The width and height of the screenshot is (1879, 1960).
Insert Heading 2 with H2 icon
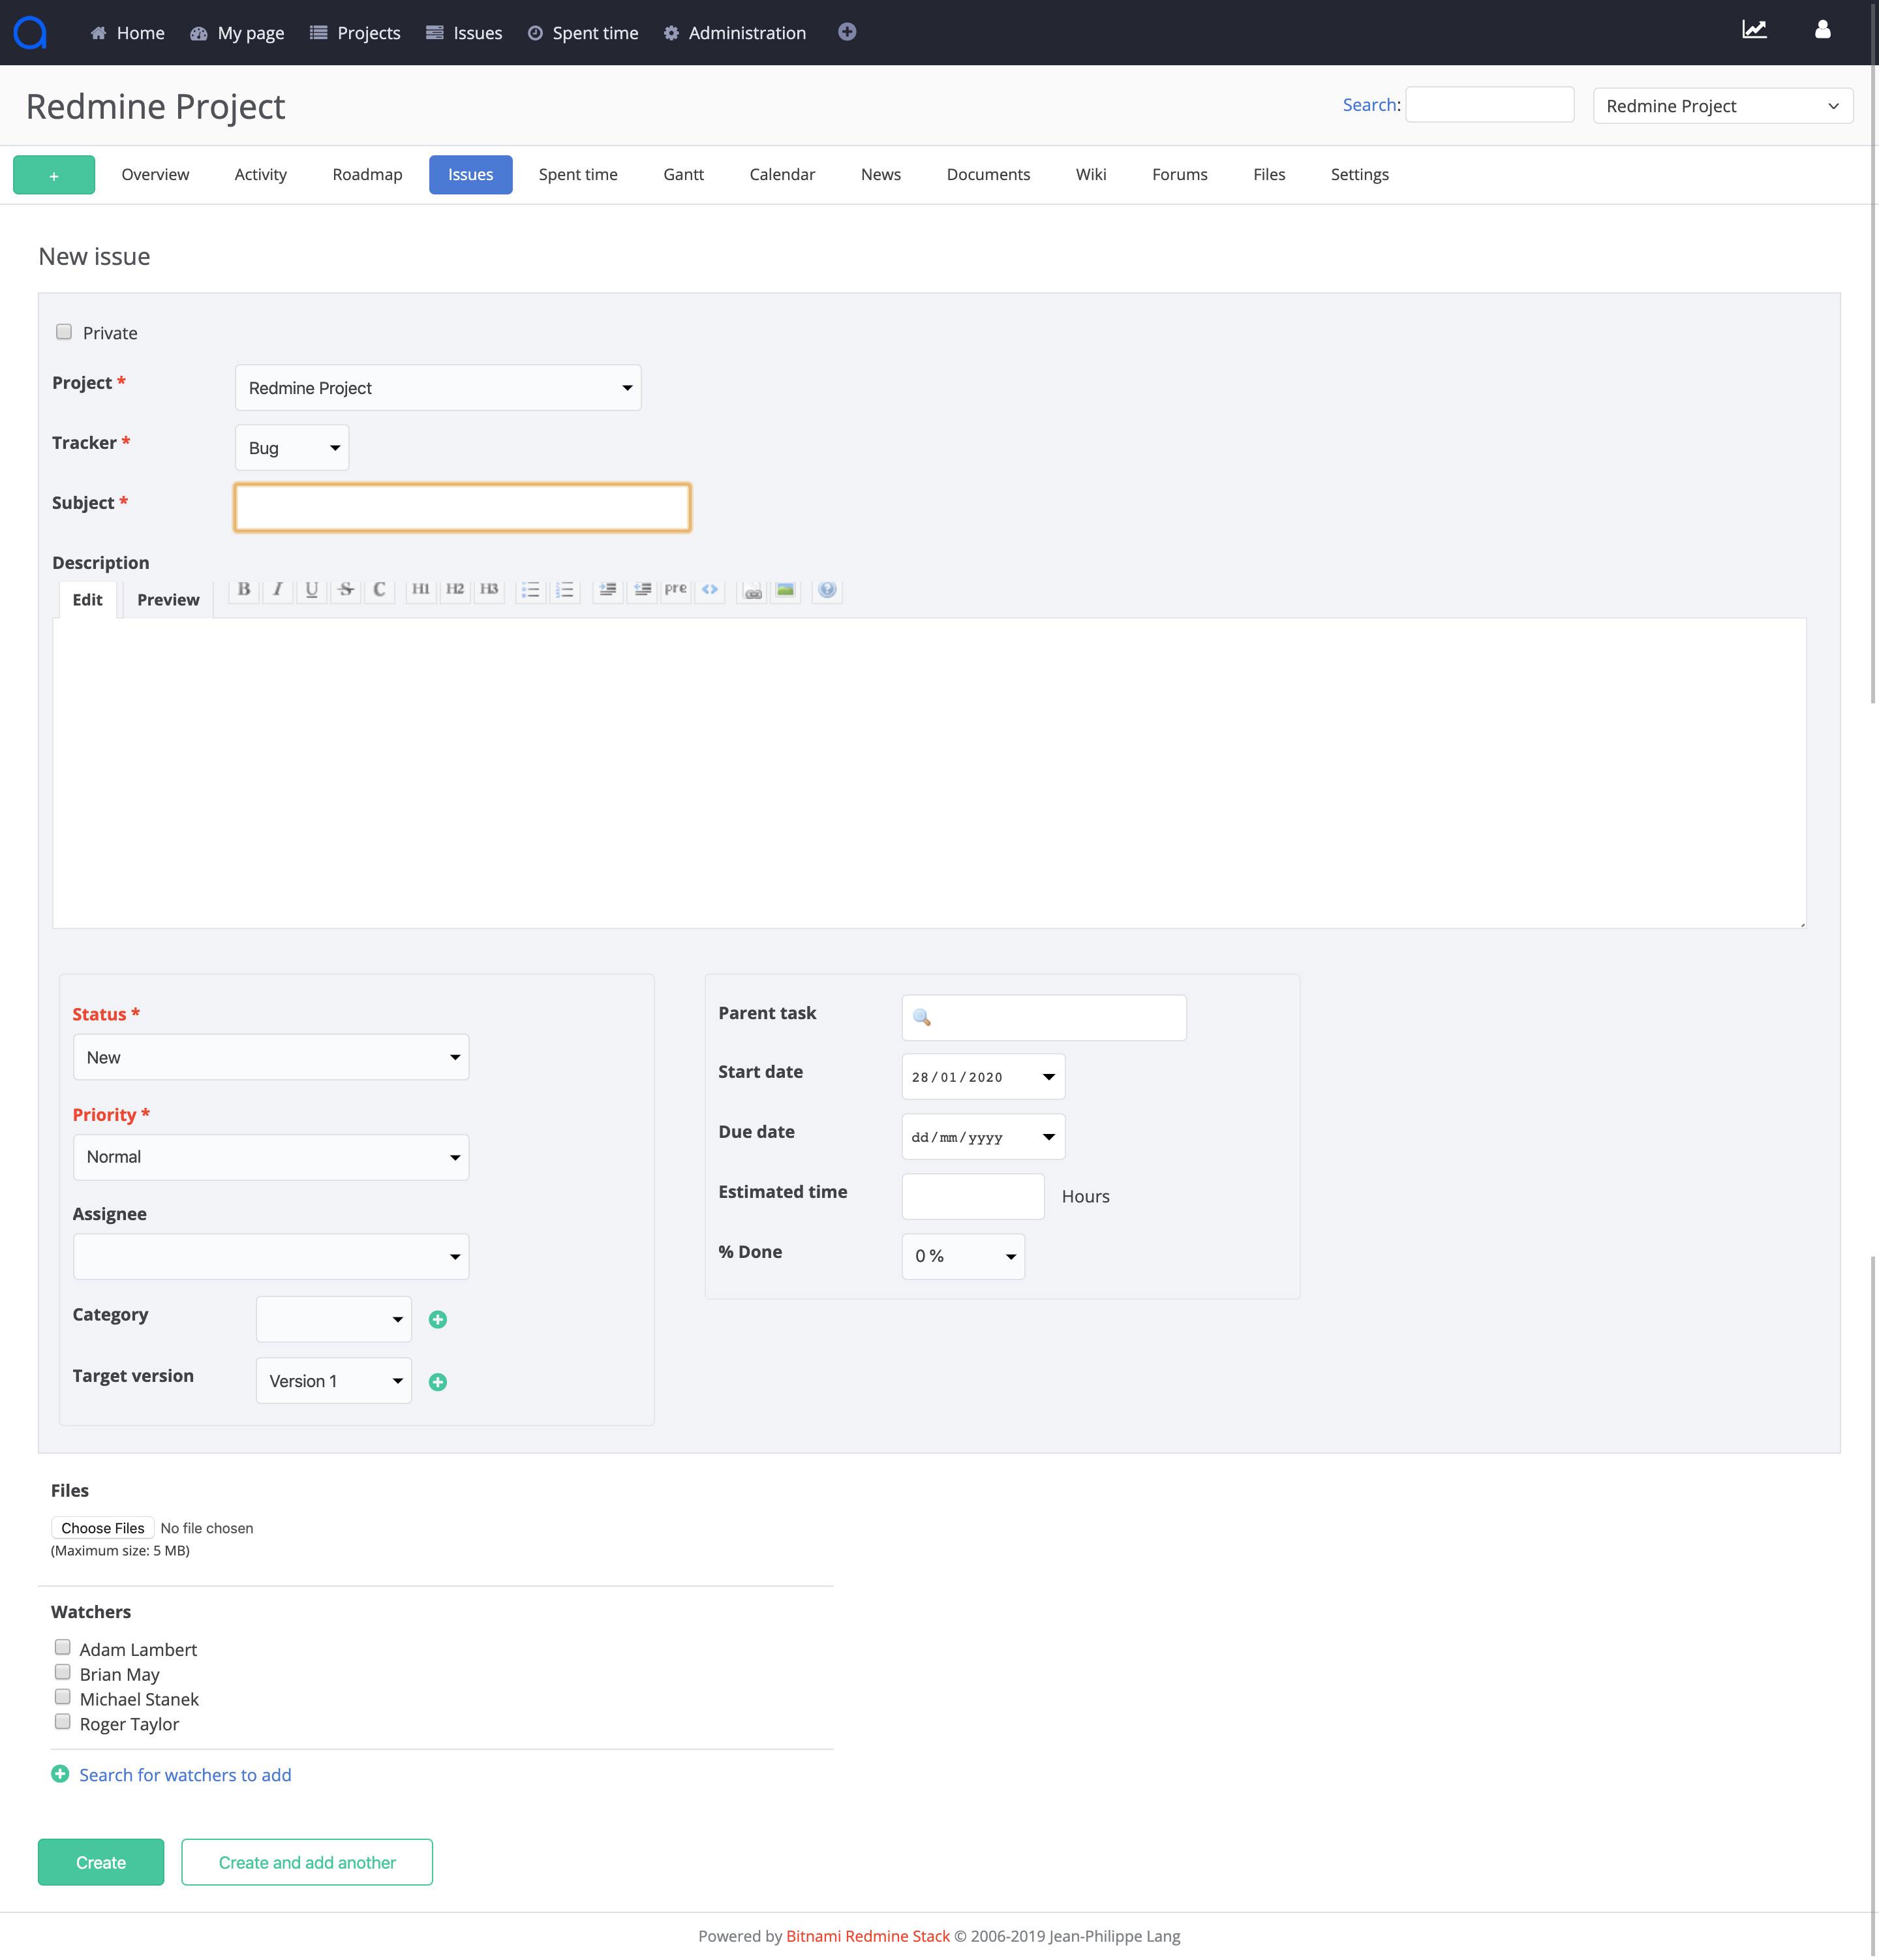tap(455, 590)
